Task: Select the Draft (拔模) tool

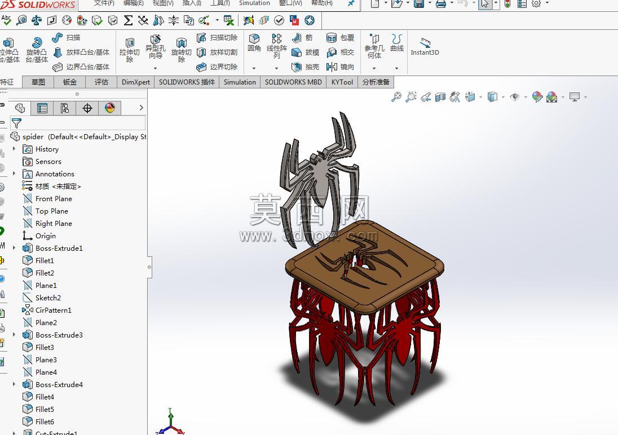Action: click(x=306, y=52)
